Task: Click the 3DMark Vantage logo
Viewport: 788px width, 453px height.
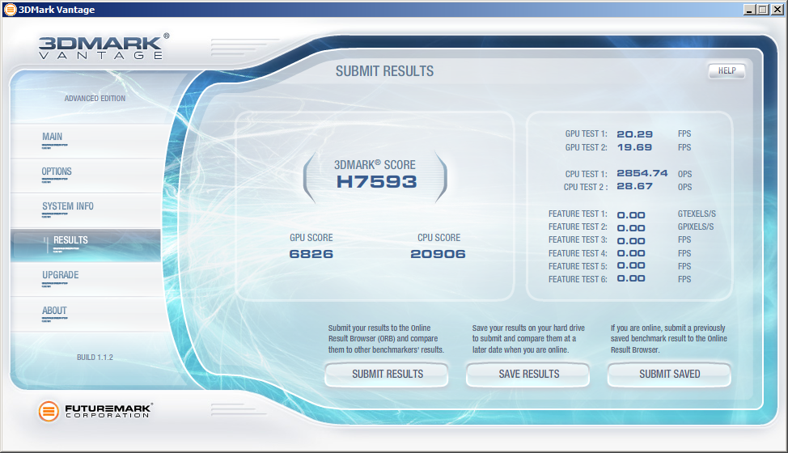Action: tap(104, 46)
